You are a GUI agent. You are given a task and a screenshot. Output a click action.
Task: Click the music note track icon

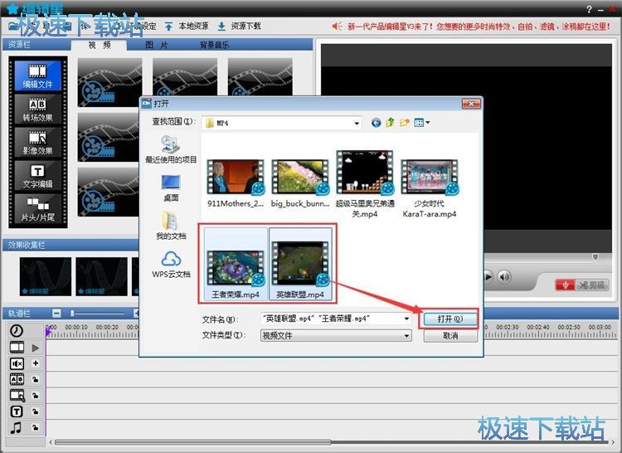click(x=16, y=427)
